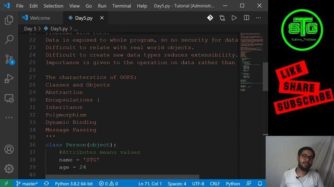Click 'age = 24' on line 39

pyautogui.click(x=73, y=167)
